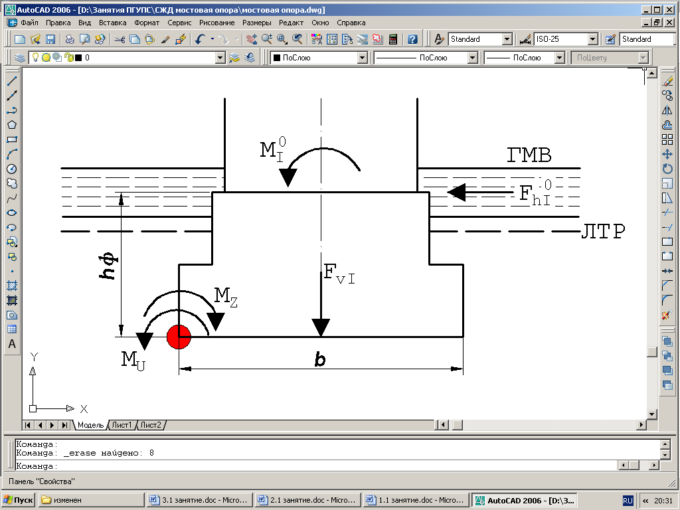Open the lineweight ПоСлою dropdown
The width and height of the screenshot is (680, 510).
(x=559, y=58)
